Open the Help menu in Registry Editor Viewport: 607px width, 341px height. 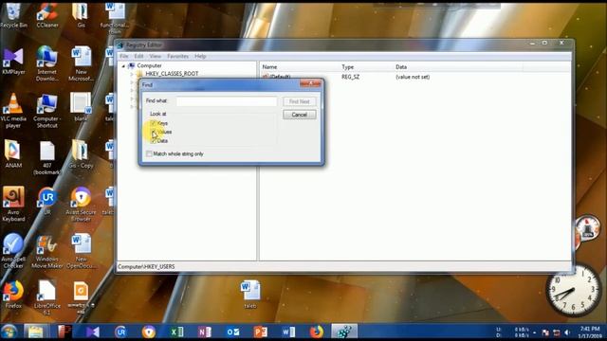point(200,56)
